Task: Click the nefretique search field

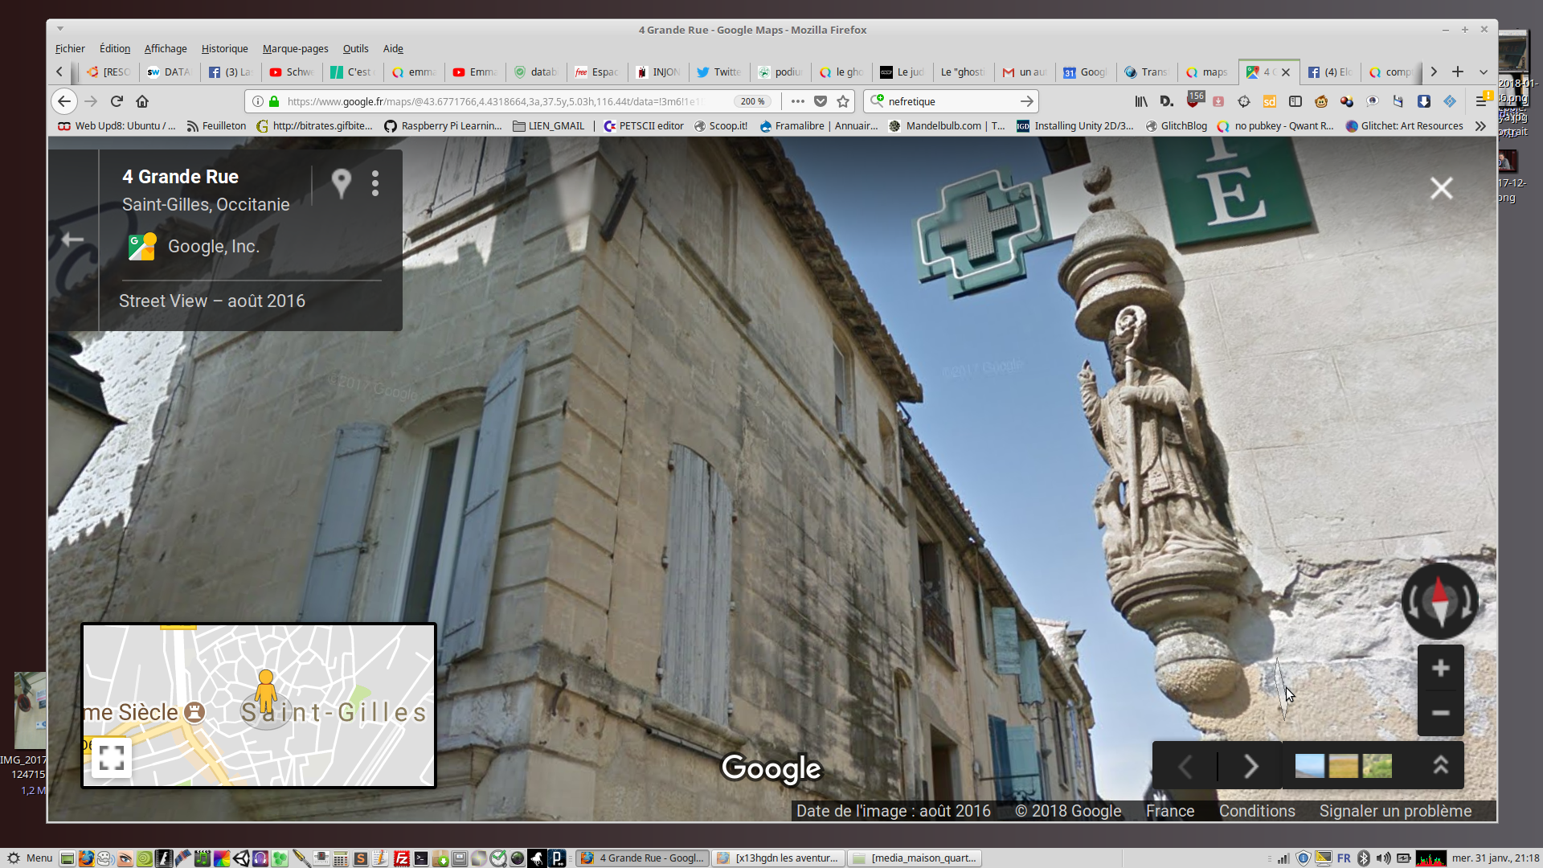Action: pos(948,101)
